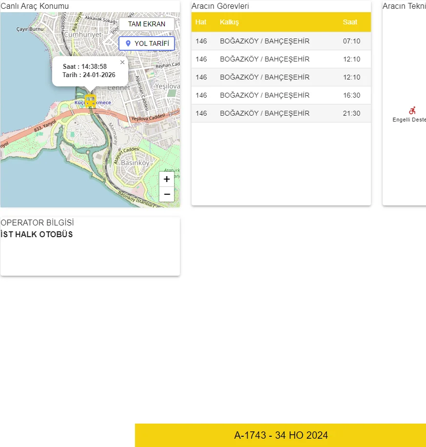Viewport: 426px width, 447px height.
Task: Click the A-1743 - 34 HO 2024 banner
Action: tap(281, 435)
